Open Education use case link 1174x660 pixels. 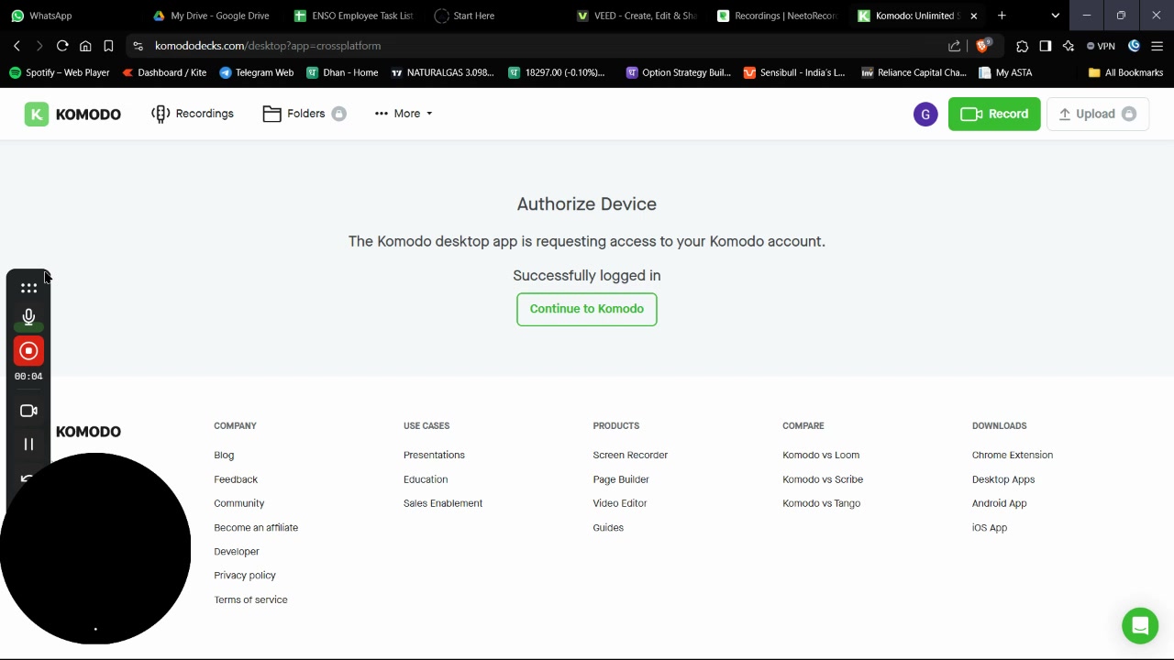click(x=426, y=479)
